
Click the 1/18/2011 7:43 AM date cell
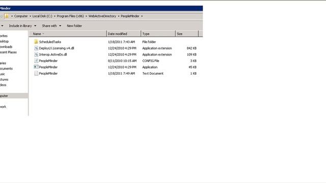pyautogui.click(x=121, y=42)
